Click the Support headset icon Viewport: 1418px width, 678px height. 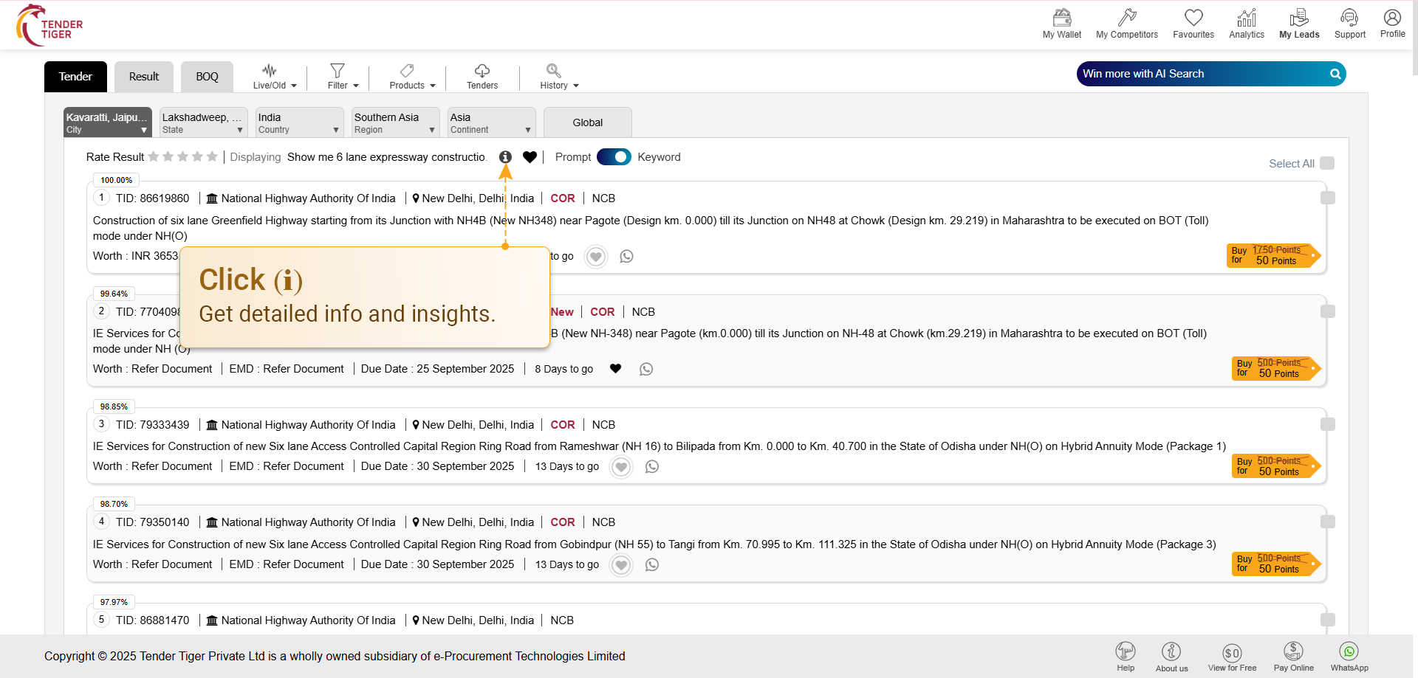pyautogui.click(x=1349, y=18)
